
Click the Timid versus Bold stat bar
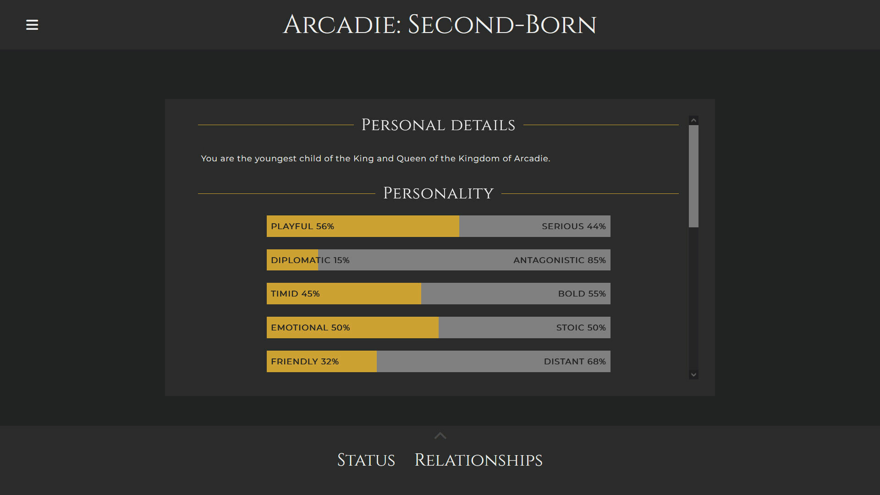[x=438, y=293]
